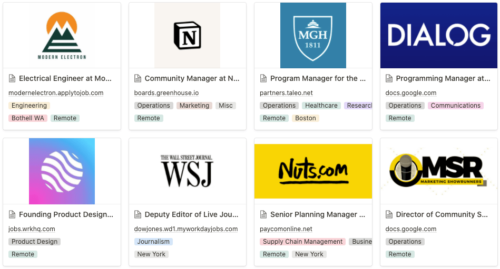
Task: Follow the jobs.wrkhq.com link
Action: point(32,229)
